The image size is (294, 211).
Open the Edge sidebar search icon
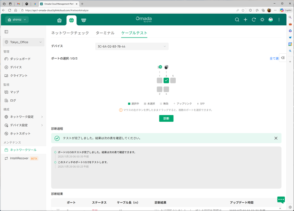tap(290, 17)
